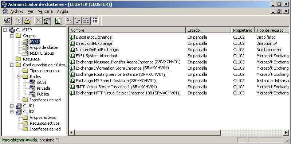Open Interfaces de red folder under CLU02
291x144 pixels.
coord(45,129)
